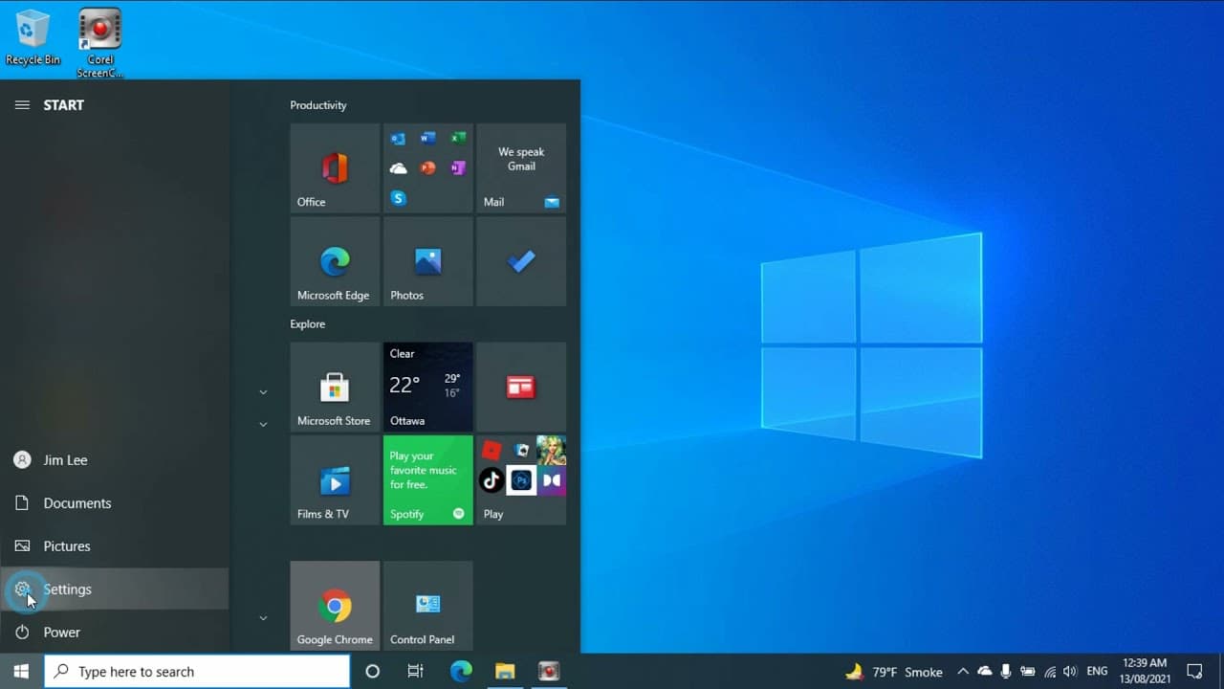Screen dimensions: 1224x689
Task: Click the Word icon in the Office folder tile
Action: [x=428, y=139]
